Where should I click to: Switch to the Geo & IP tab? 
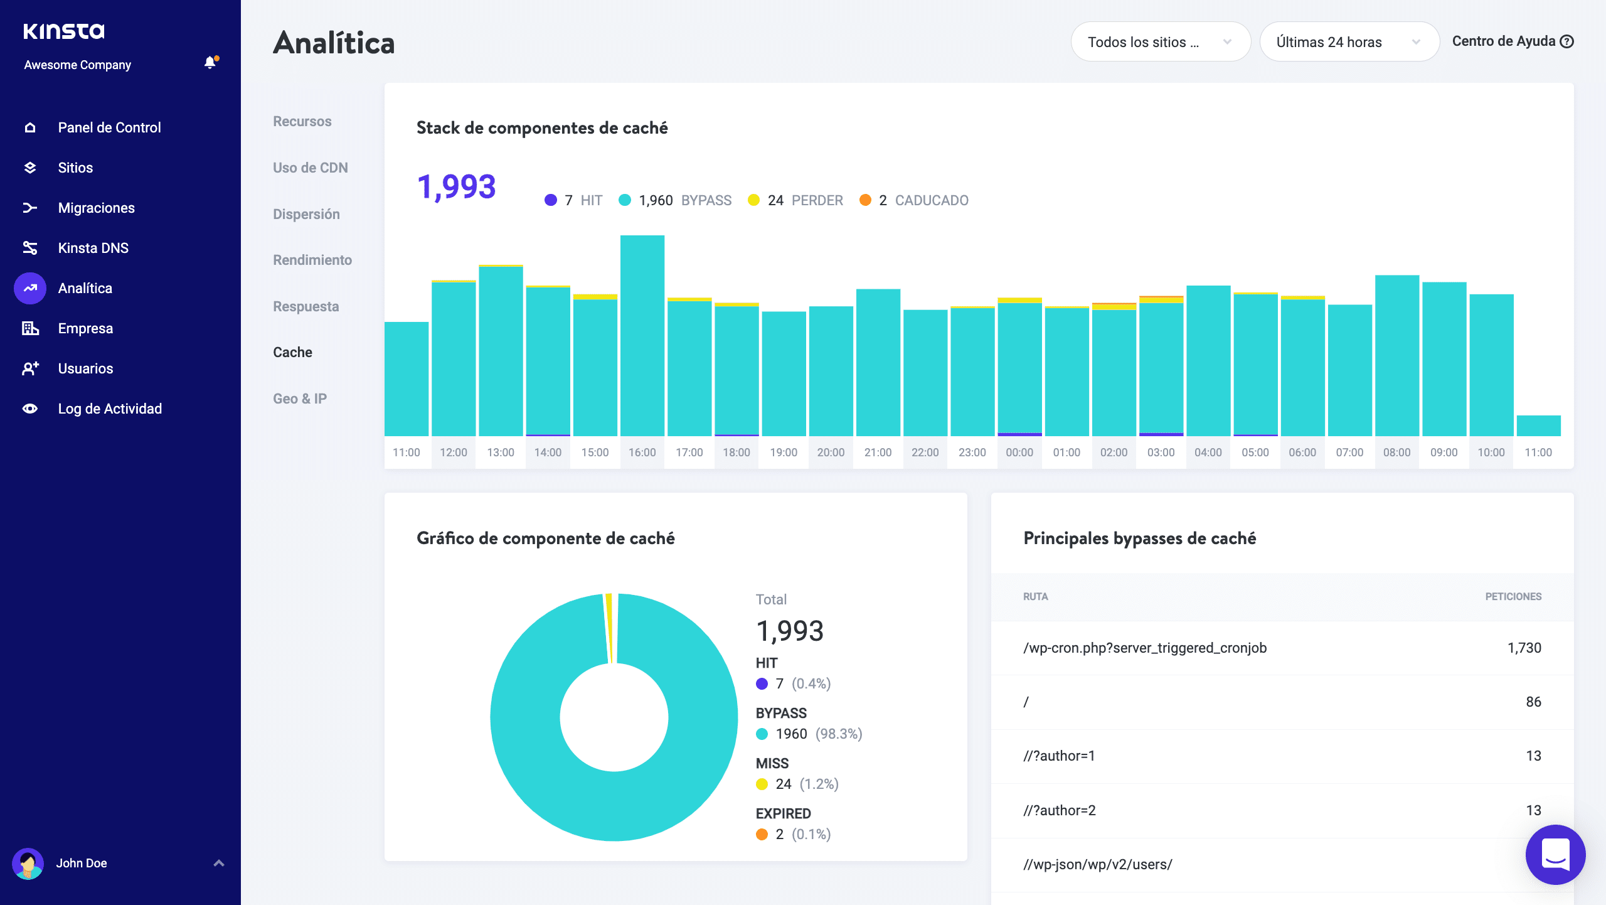tap(299, 399)
